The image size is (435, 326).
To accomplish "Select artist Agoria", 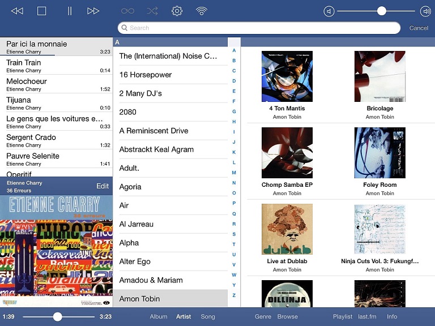I will tap(170, 187).
